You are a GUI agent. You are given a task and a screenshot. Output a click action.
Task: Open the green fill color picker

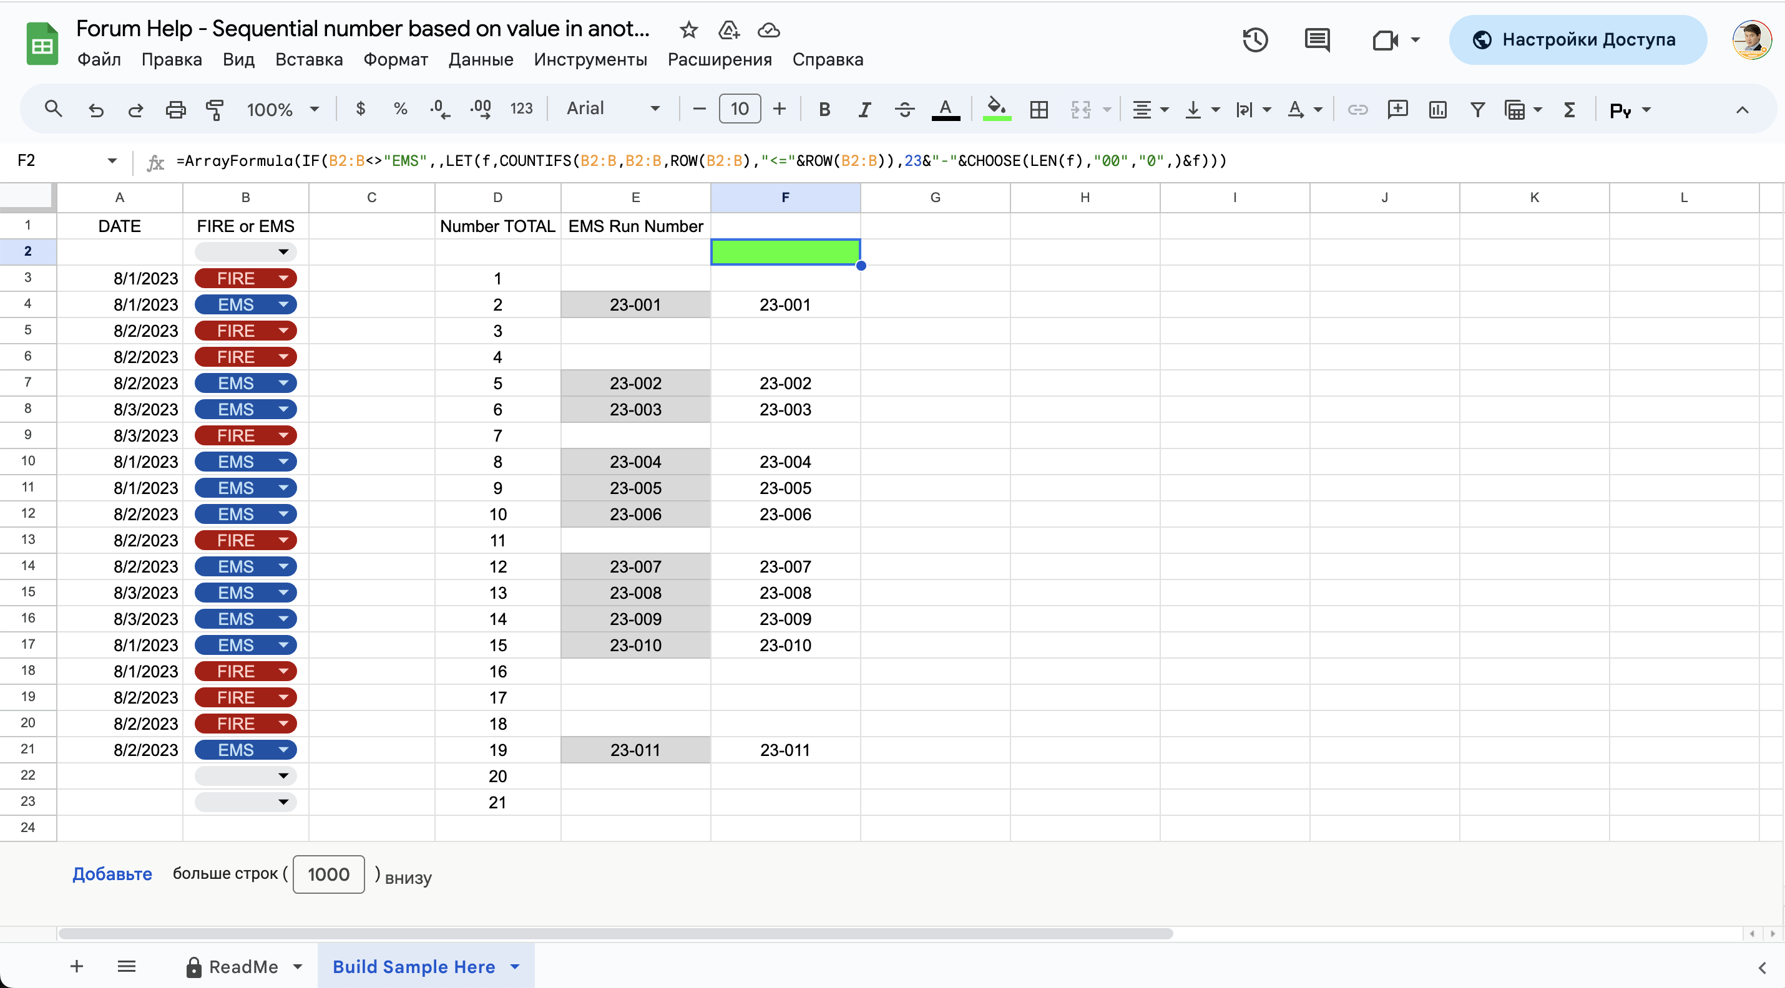click(x=997, y=109)
